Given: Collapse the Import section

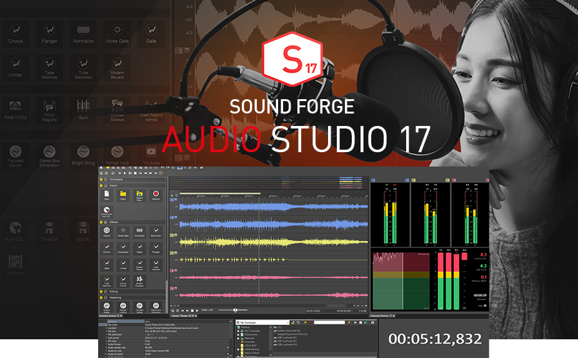Looking at the screenshot, I should 101,185.
